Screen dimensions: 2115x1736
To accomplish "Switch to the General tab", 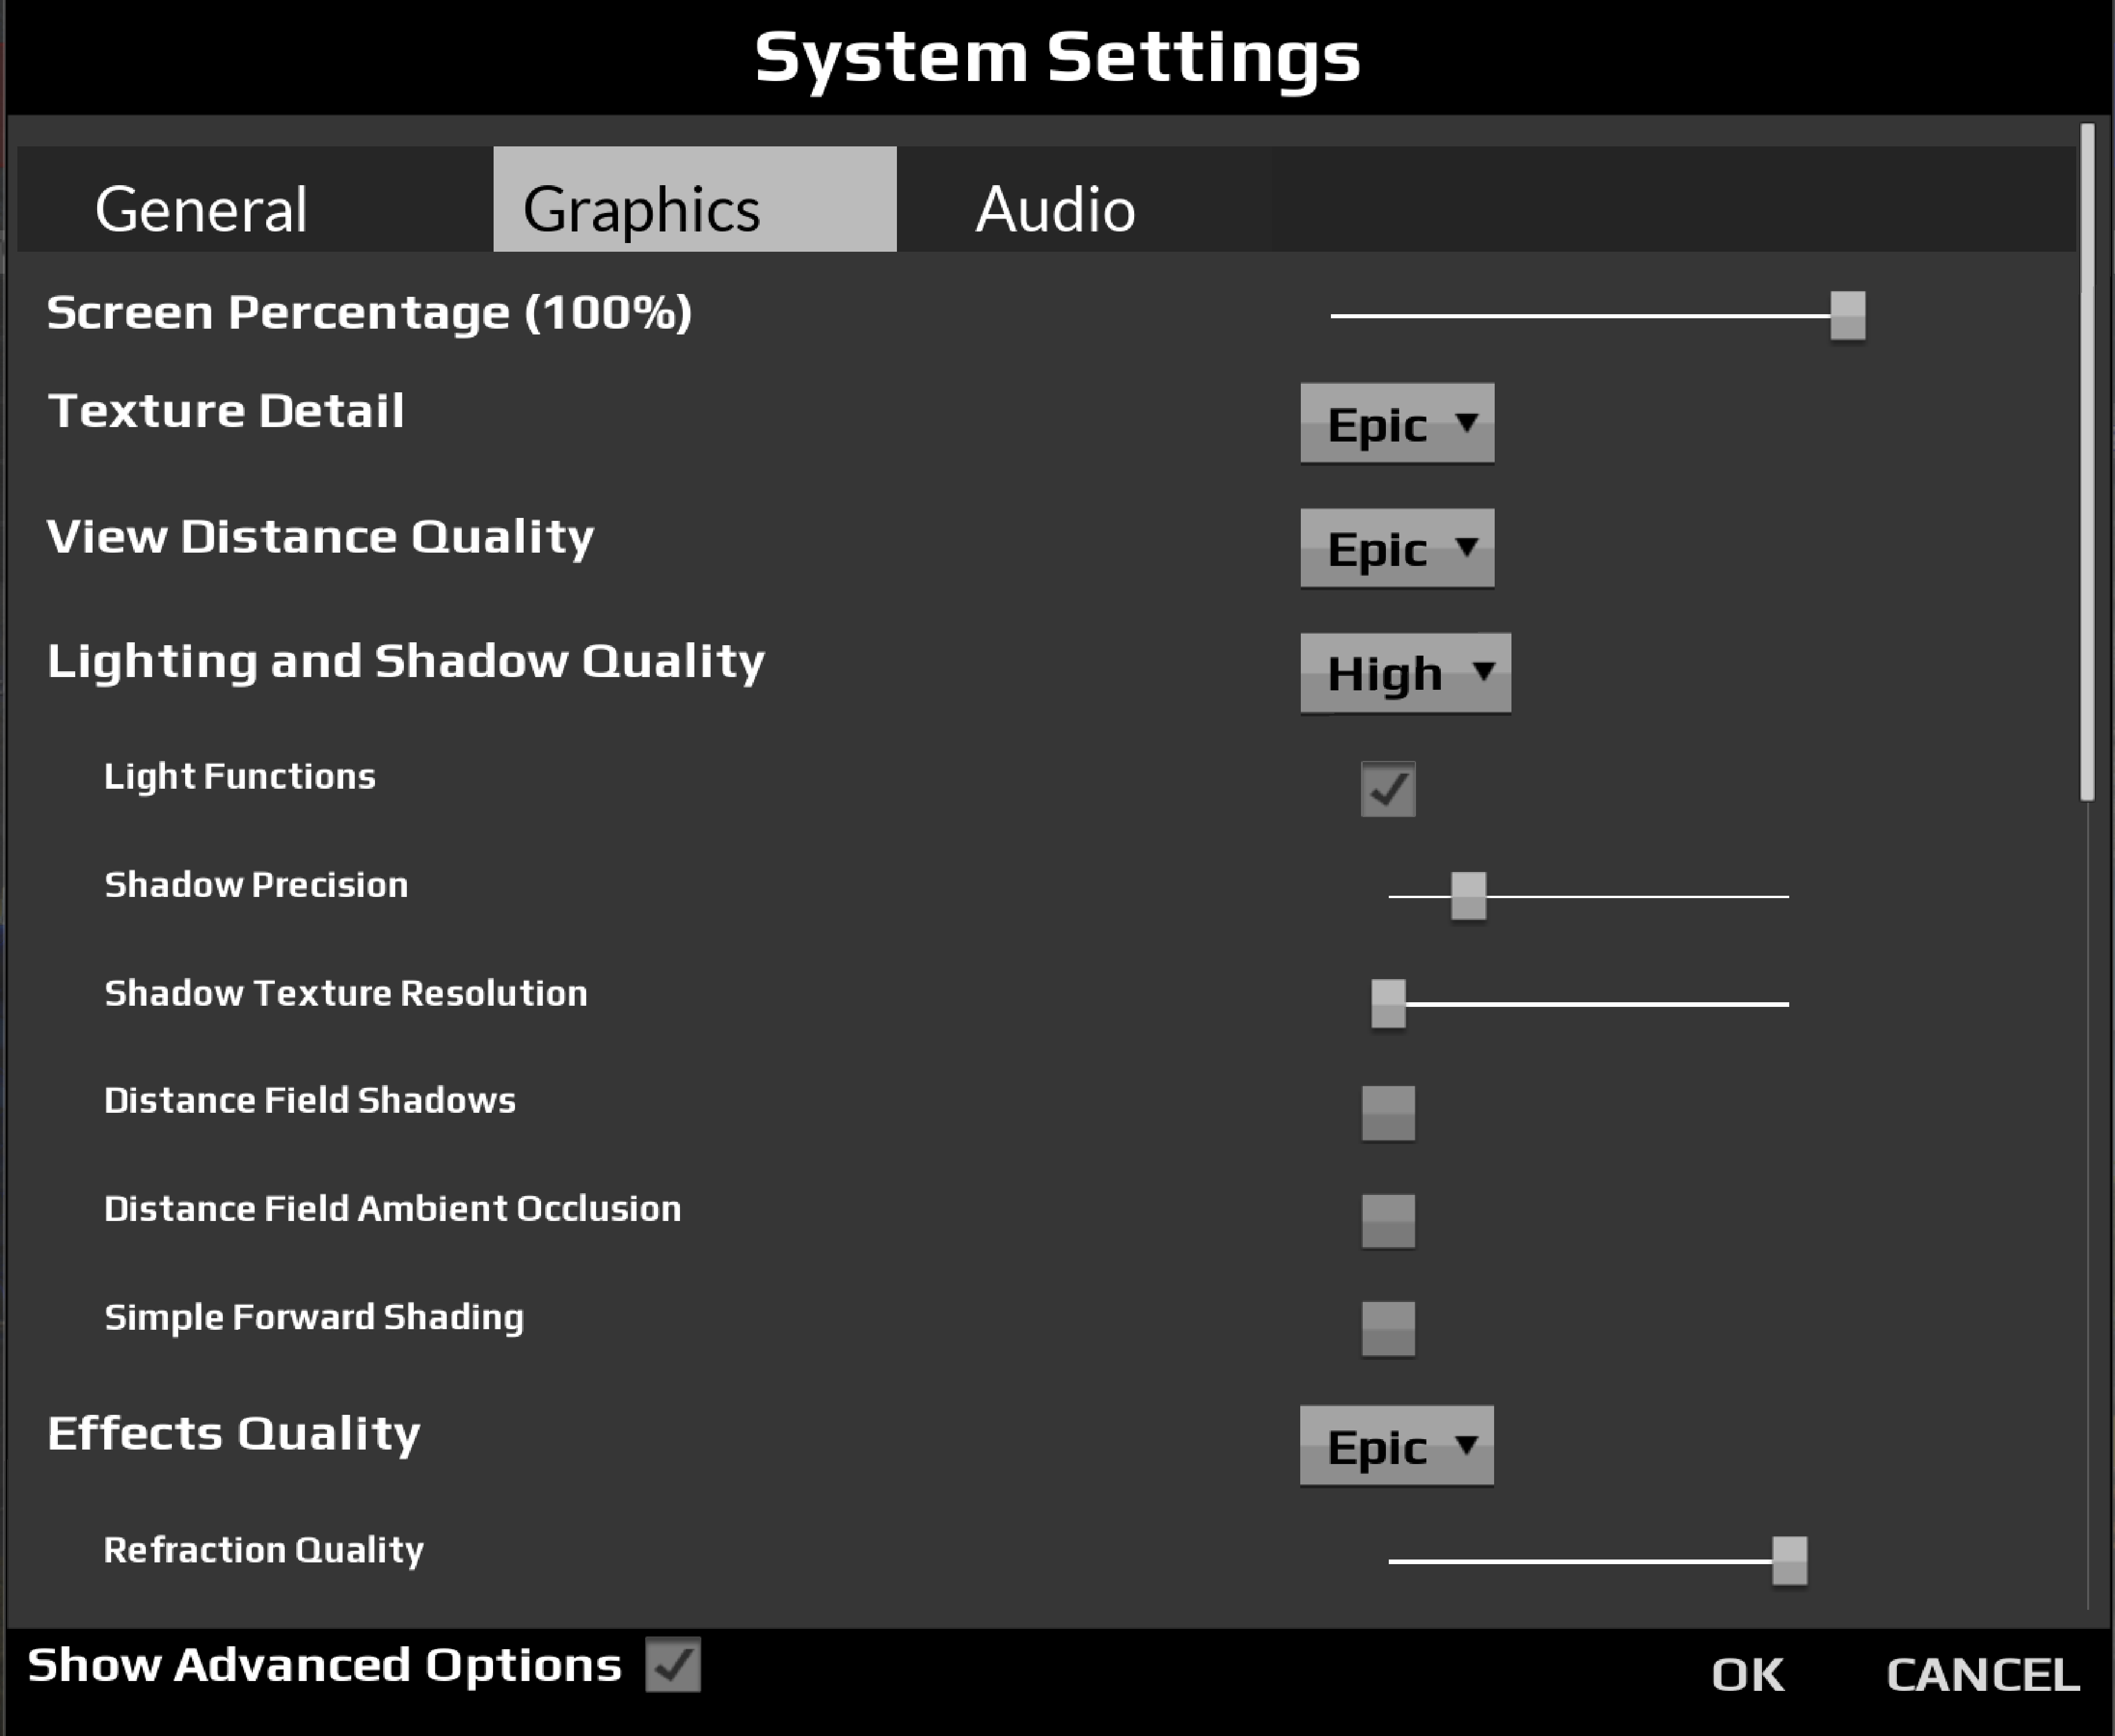I will 202,209.
